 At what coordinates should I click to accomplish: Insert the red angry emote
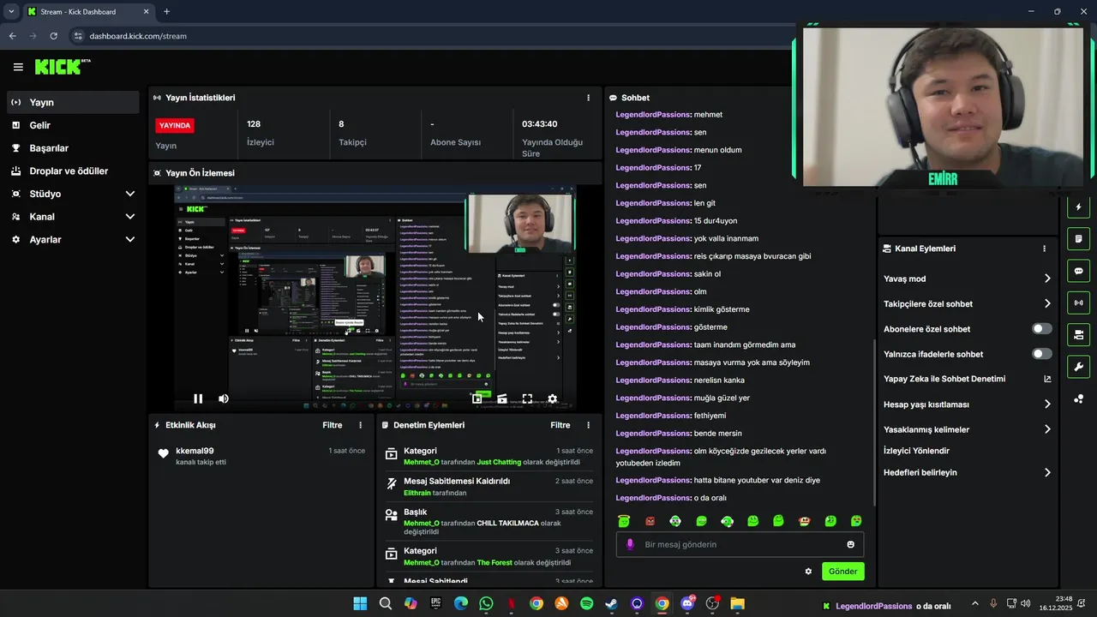[650, 521]
